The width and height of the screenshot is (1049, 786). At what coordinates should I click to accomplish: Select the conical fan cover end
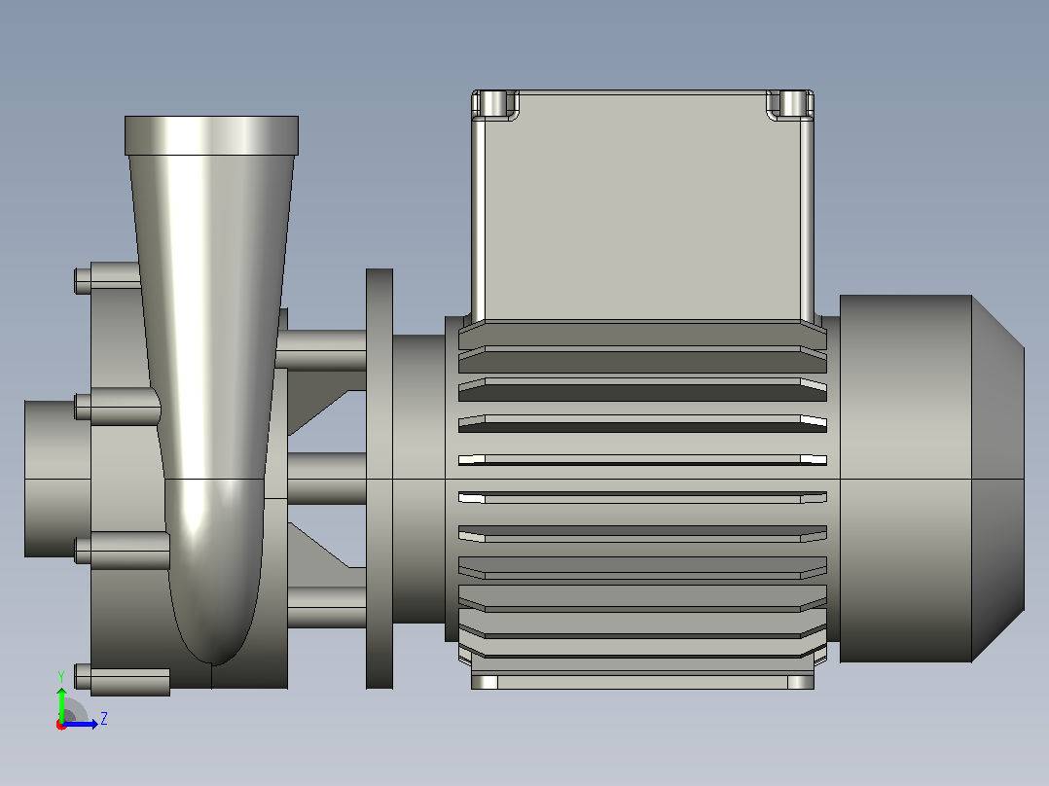point(997,479)
